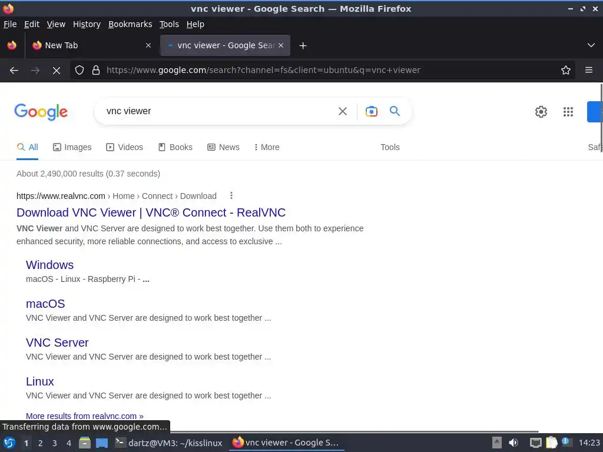Open Google quick settings gear
The image size is (603, 452).
tap(541, 112)
